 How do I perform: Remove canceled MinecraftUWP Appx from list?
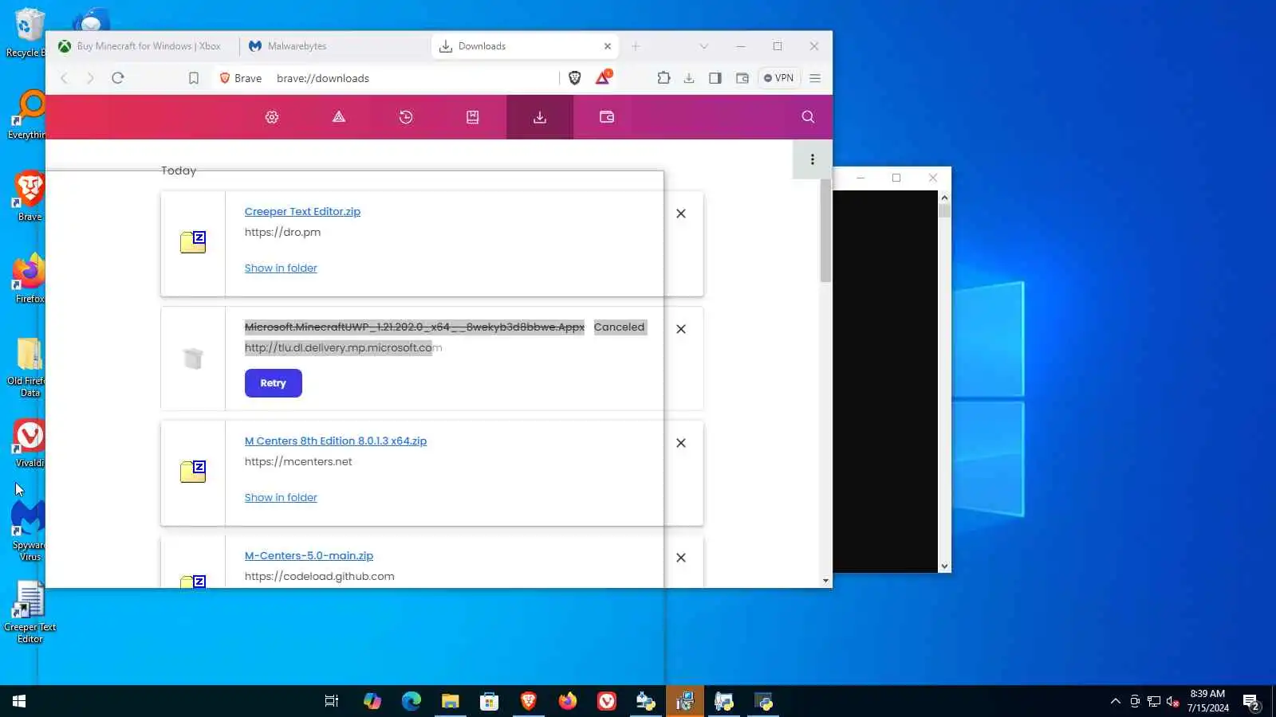[681, 329]
